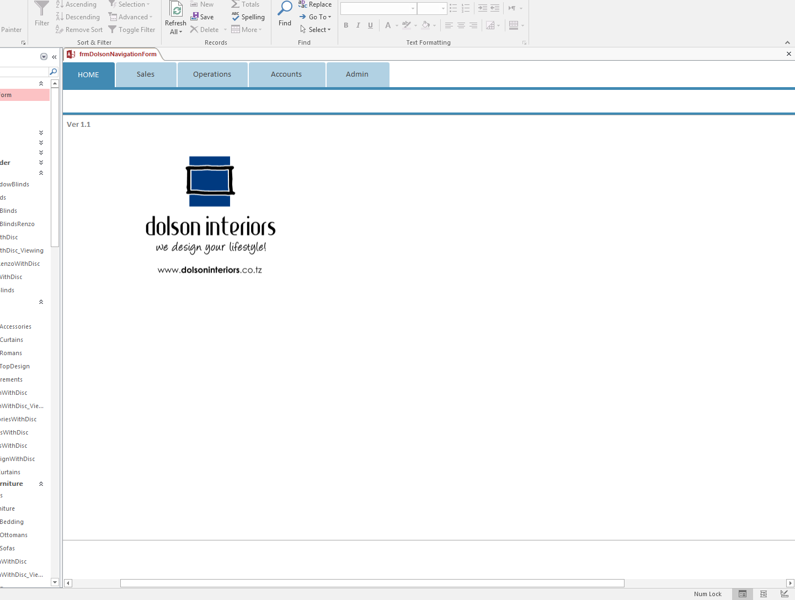Click the horizontal scrollbar under the form
This screenshot has height=600, width=795.
pyautogui.click(x=372, y=583)
